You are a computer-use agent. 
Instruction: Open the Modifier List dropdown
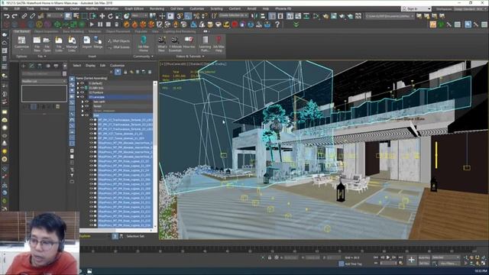[44, 81]
